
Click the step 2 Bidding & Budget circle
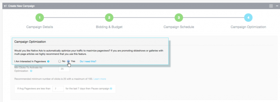109,18
